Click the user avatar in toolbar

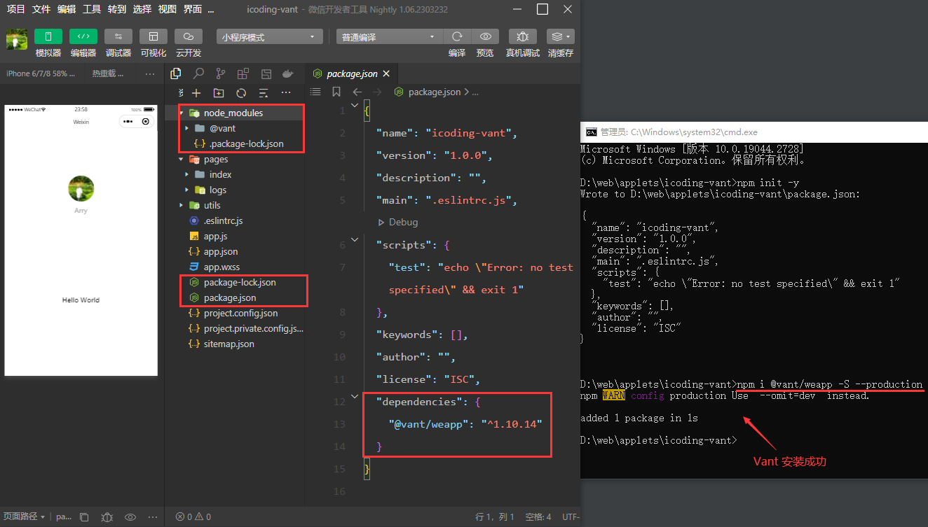17,39
